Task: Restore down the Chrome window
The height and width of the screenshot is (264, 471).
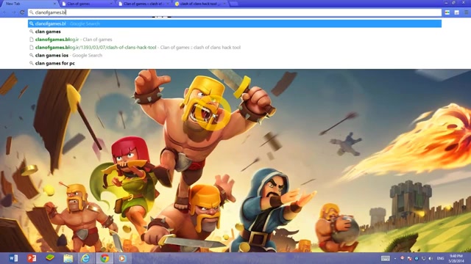Action: [x=453, y=2]
